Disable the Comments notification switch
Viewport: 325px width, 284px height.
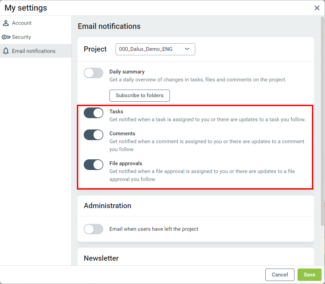coord(93,135)
